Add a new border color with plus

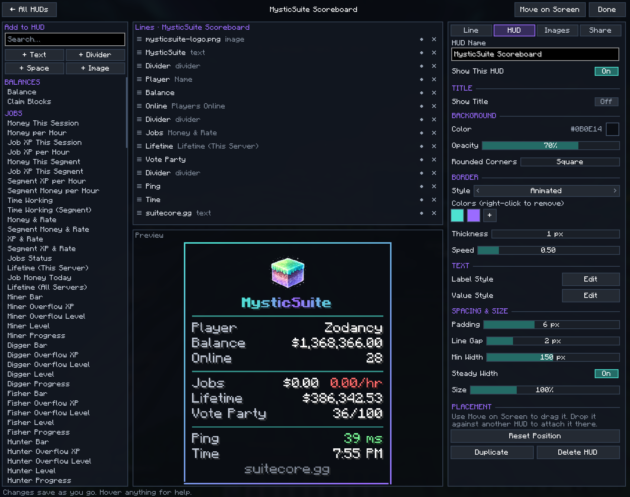point(490,215)
